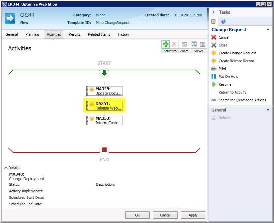Click the Zoom toolbar icon
Viewport: 274px width, 223px height.
tap(184, 44)
